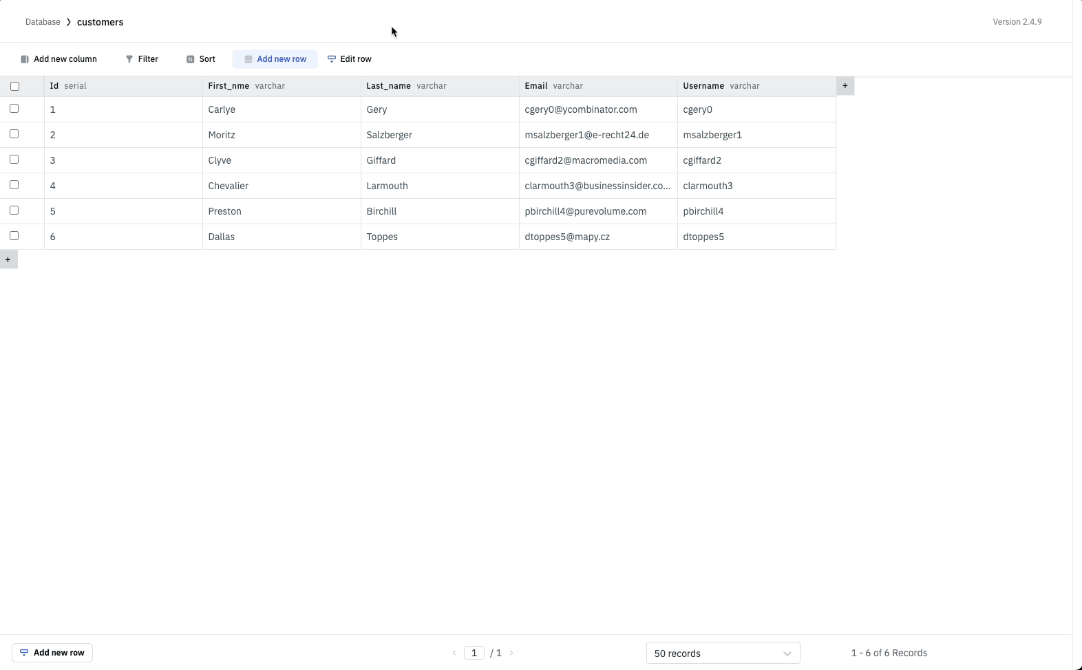Open the 50 records per page dropdown
Image resolution: width=1082 pixels, height=670 pixels.
coord(723,653)
